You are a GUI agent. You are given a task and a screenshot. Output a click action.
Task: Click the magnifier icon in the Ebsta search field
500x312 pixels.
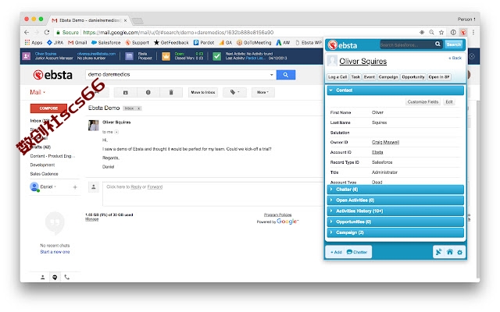tap(437, 44)
